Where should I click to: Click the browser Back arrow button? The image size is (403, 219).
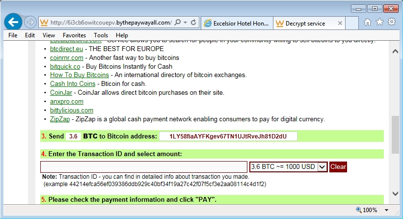coord(13,22)
